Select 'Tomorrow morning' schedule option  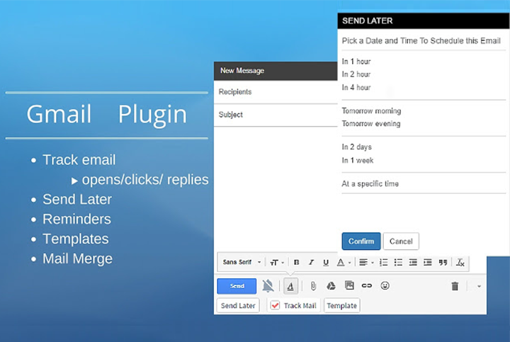(x=371, y=111)
